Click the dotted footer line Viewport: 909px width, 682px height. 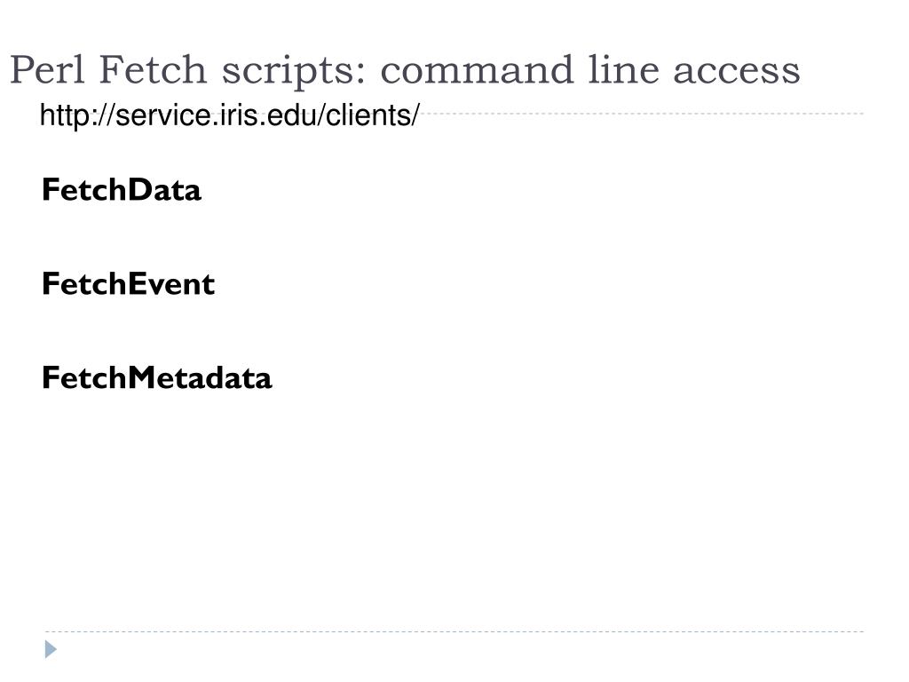coord(454,631)
